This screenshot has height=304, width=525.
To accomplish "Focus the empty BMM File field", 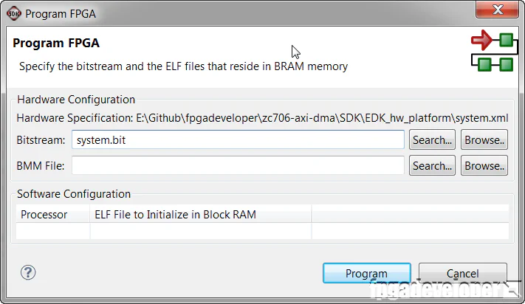I will click(237, 165).
